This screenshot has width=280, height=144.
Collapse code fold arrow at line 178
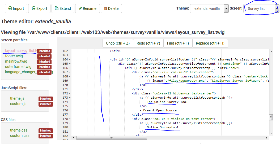[x=70, y=119]
